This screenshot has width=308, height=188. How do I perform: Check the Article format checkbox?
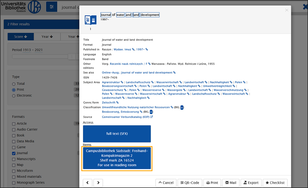(x=14, y=124)
